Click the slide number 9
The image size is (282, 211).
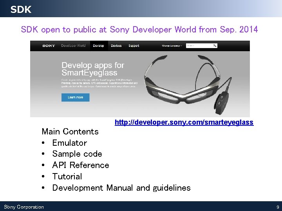pos(278,207)
